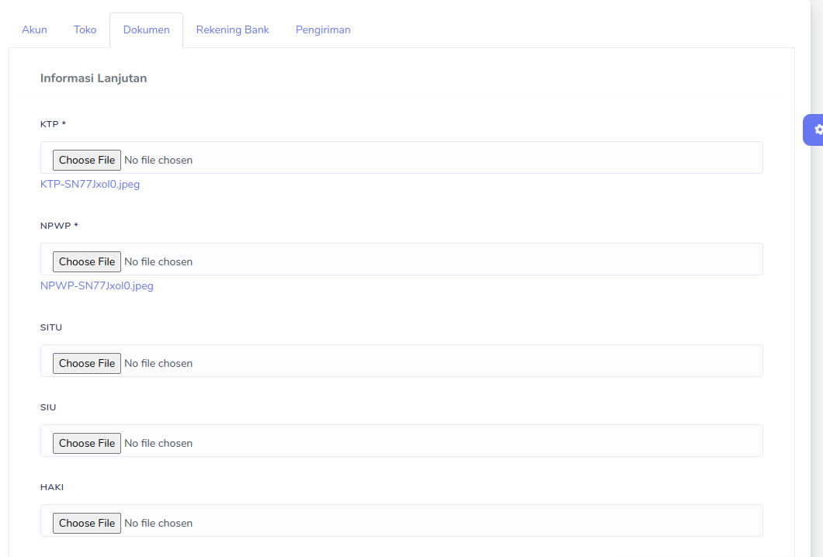The image size is (823, 557).
Task: Click "No file chosen" text in SIU field
Action: pos(158,443)
